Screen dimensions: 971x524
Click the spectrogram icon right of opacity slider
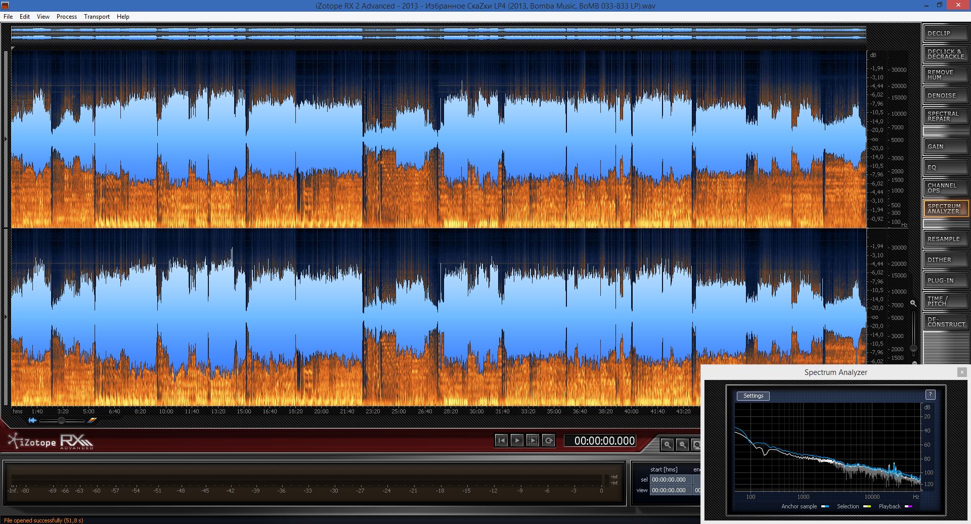92,420
